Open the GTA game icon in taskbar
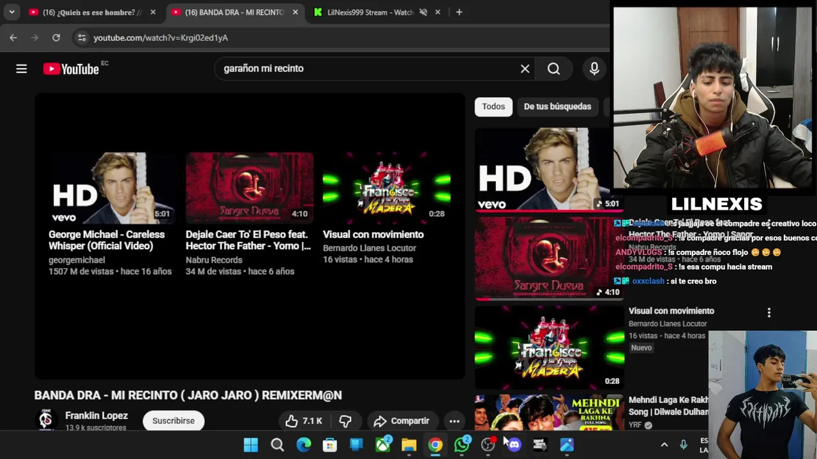 point(541,445)
